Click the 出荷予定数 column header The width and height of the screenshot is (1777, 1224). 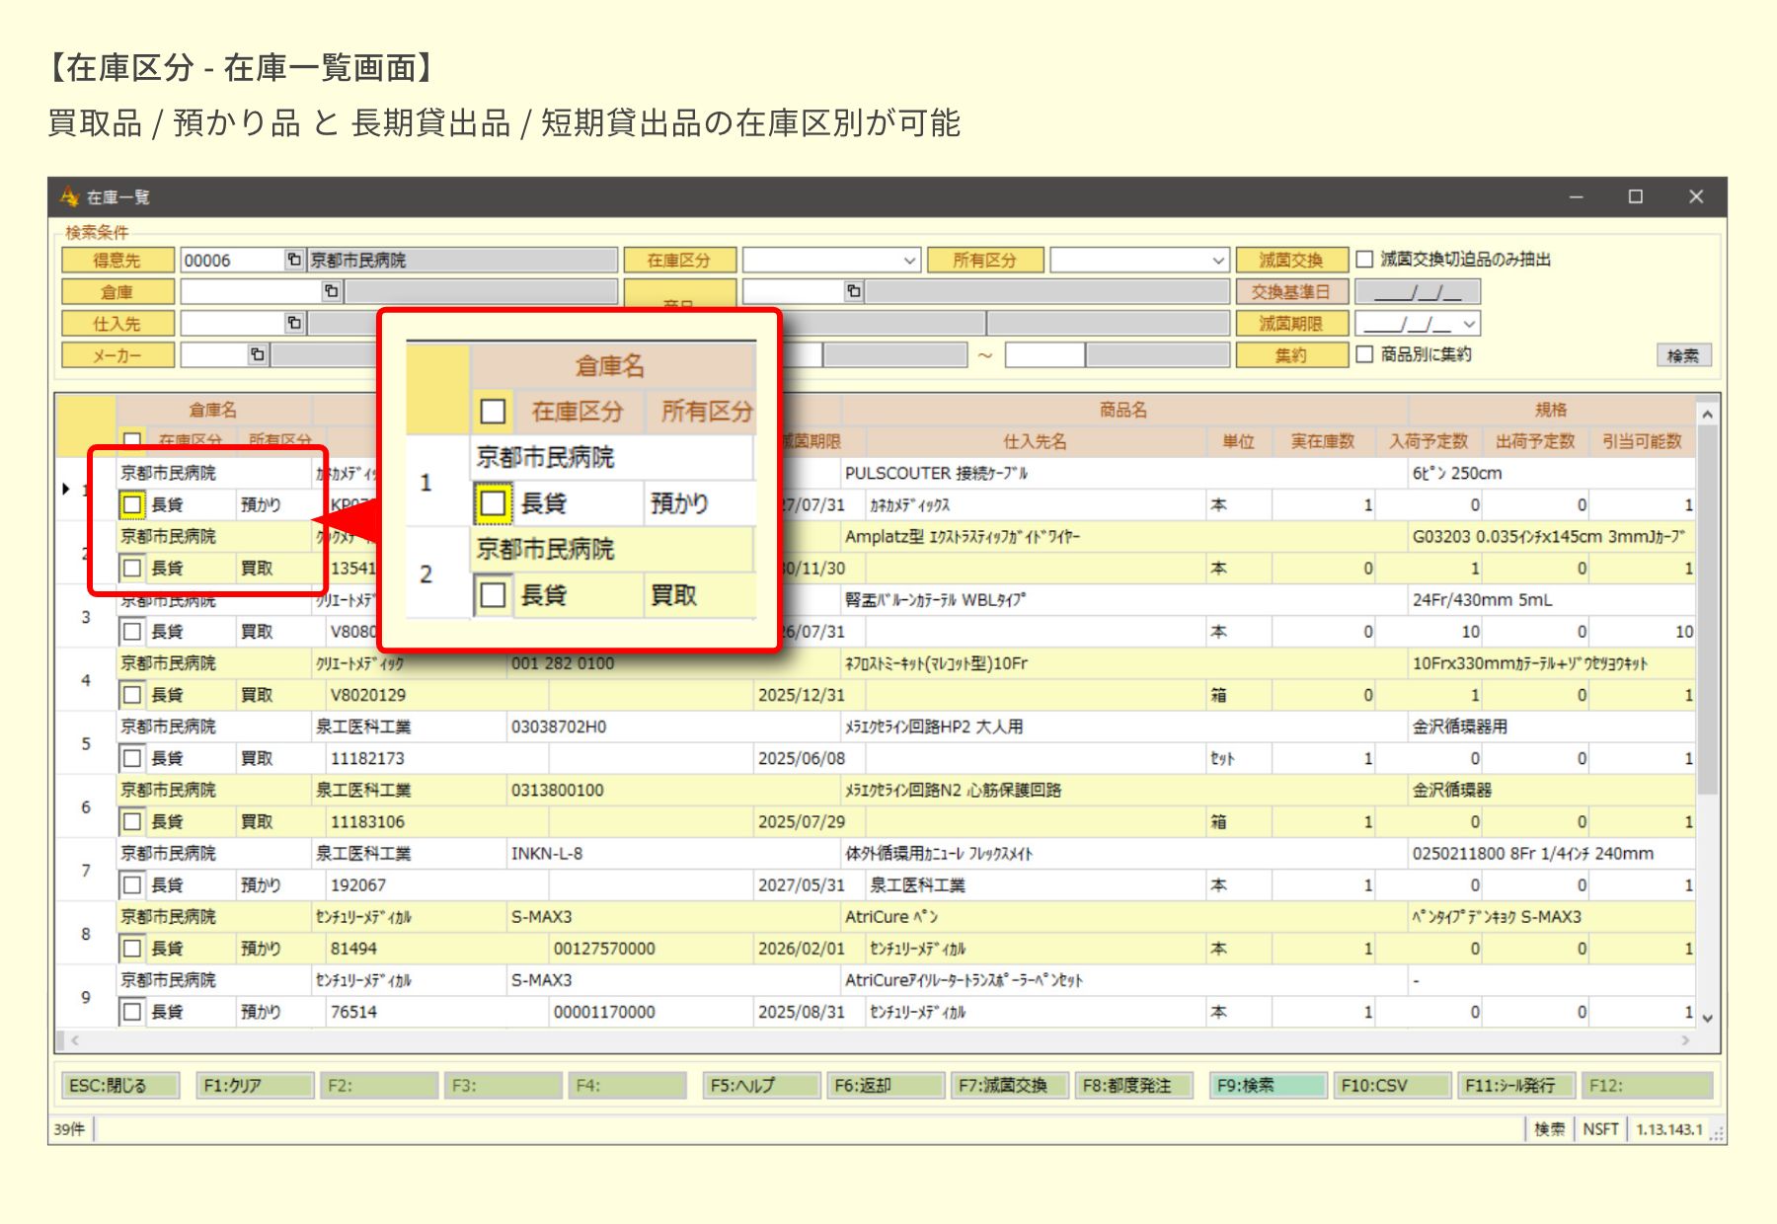(1535, 441)
